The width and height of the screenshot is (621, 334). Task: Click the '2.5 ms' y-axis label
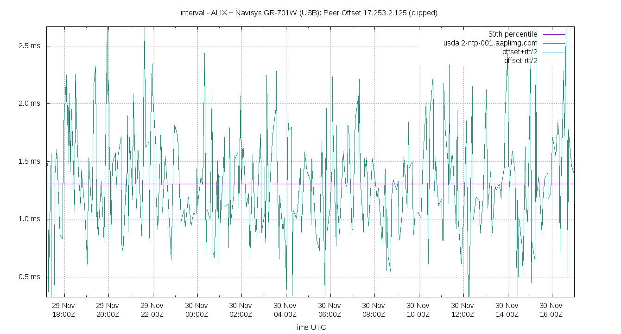click(30, 46)
